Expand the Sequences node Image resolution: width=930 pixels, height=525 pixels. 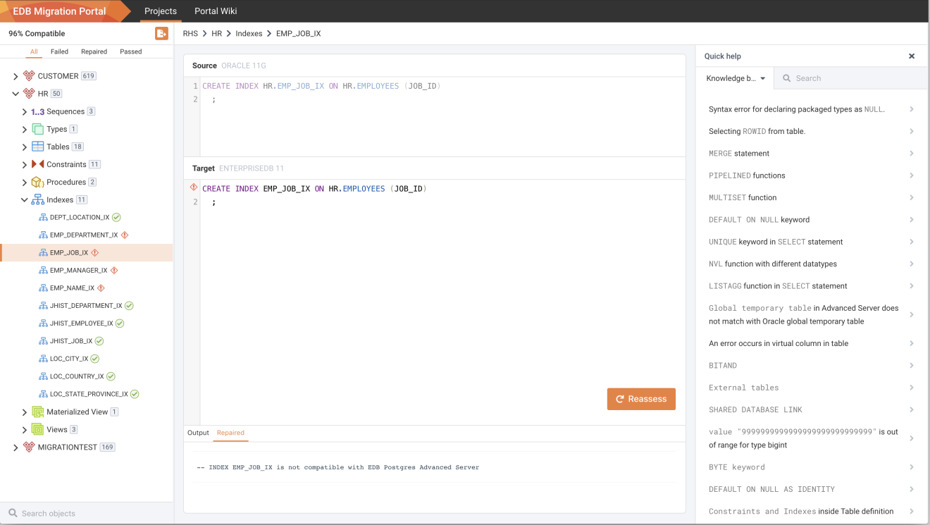point(25,111)
